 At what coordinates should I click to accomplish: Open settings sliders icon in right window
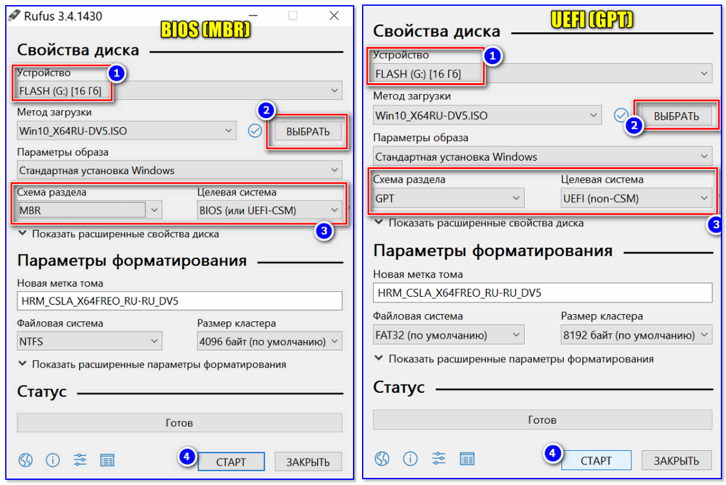click(438, 459)
